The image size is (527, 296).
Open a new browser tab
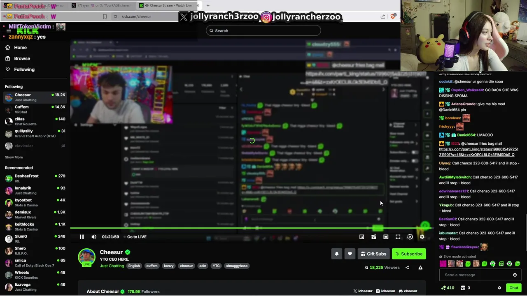tap(208, 5)
